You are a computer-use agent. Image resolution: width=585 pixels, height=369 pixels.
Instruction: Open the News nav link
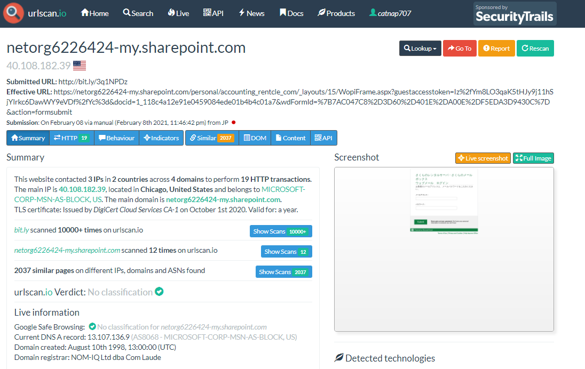251,13
